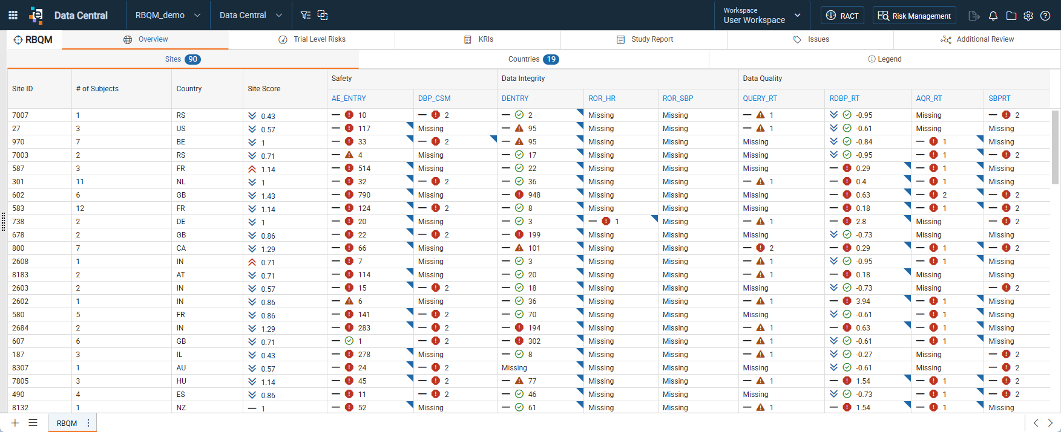This screenshot has width=1061, height=432.
Task: Click red alert icon in AE_ENTRY for site 7007
Action: click(x=349, y=115)
